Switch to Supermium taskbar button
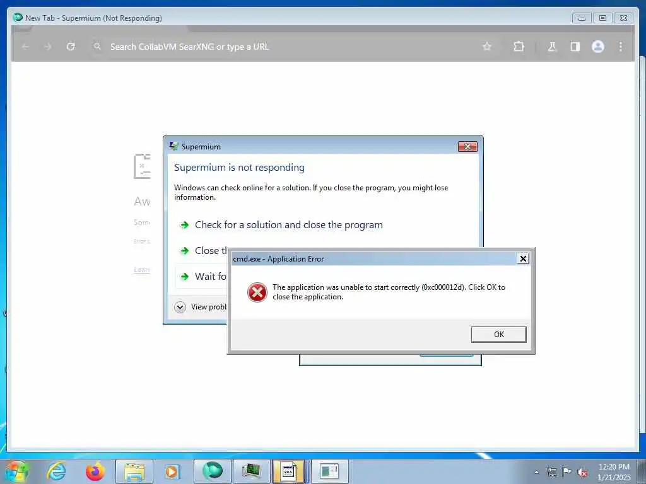The image size is (646, 484). coord(212,471)
